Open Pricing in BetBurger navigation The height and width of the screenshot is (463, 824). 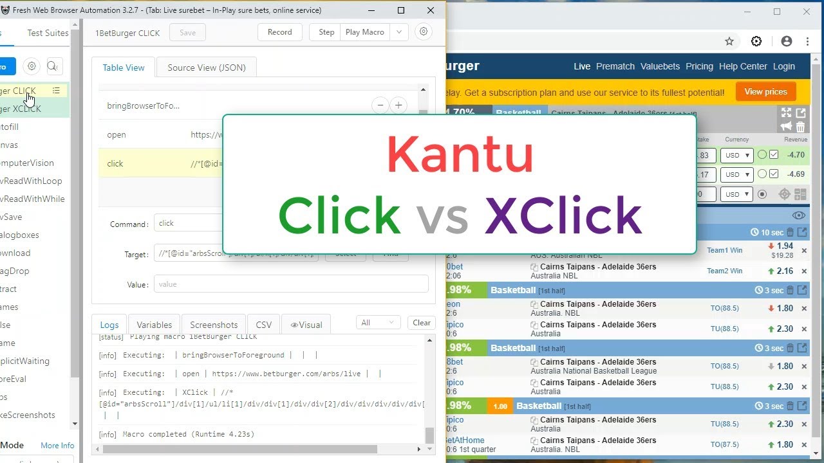pyautogui.click(x=699, y=66)
